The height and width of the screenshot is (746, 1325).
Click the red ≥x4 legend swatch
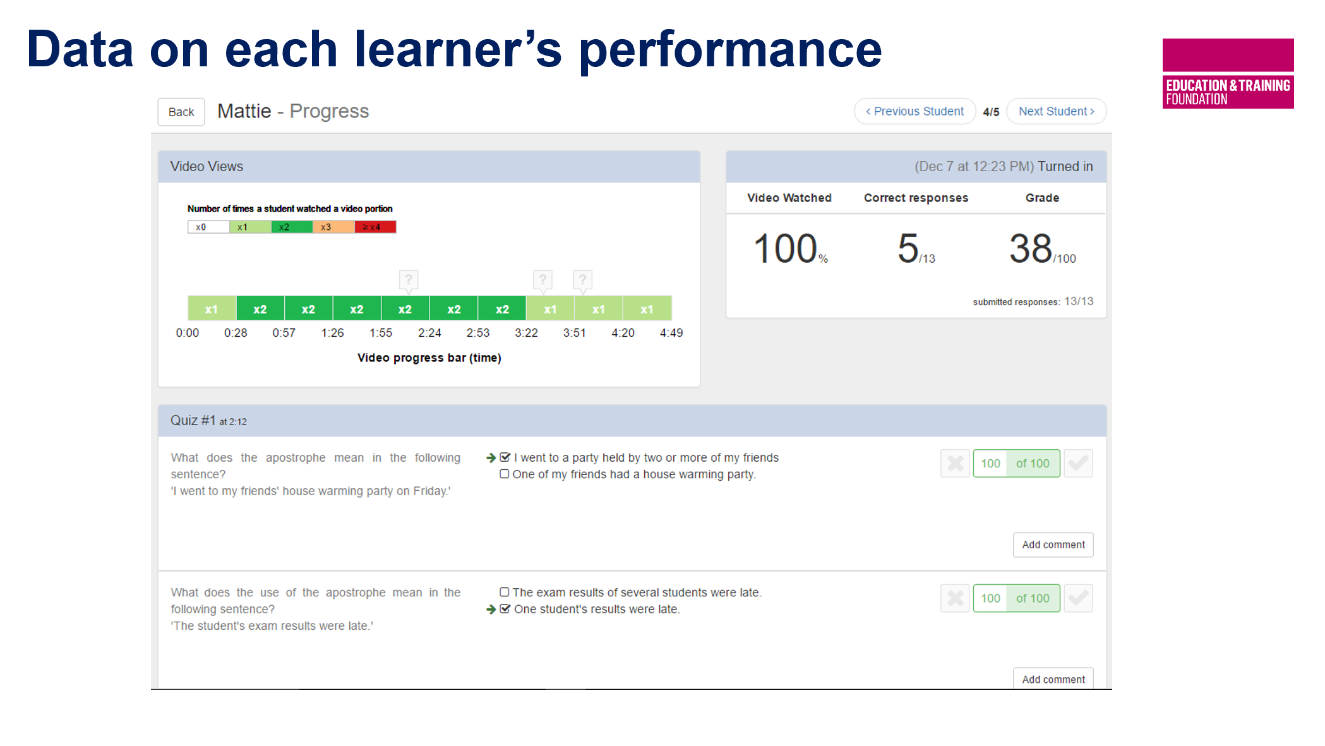click(x=375, y=227)
